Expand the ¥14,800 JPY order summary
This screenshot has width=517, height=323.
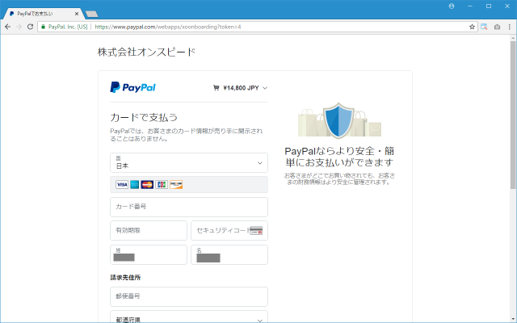point(240,88)
